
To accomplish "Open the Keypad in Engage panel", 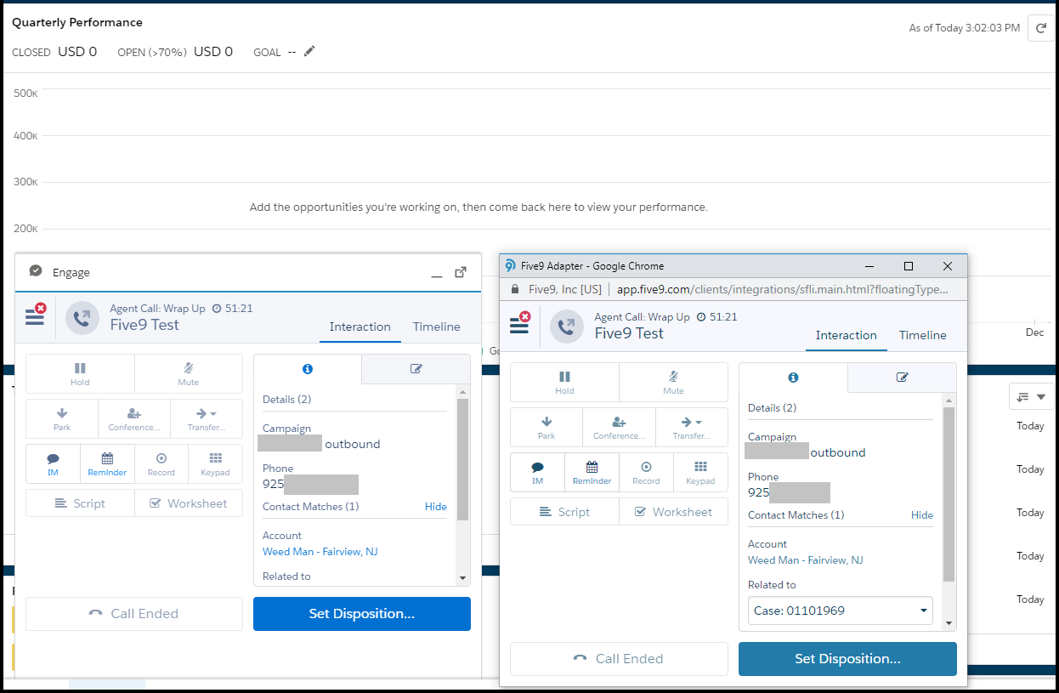I will click(216, 464).
